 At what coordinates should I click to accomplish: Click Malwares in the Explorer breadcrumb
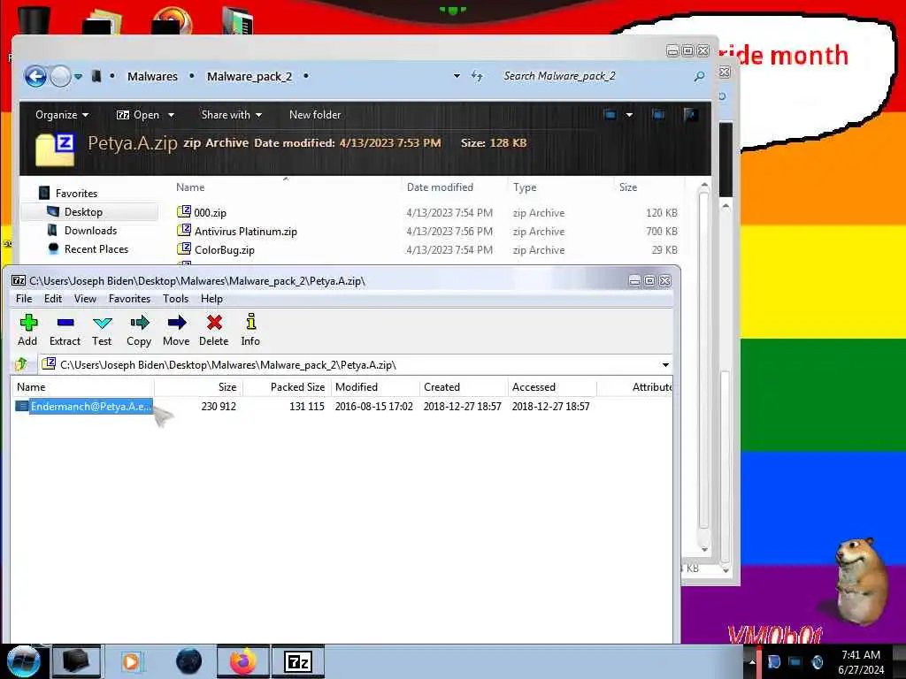[152, 76]
